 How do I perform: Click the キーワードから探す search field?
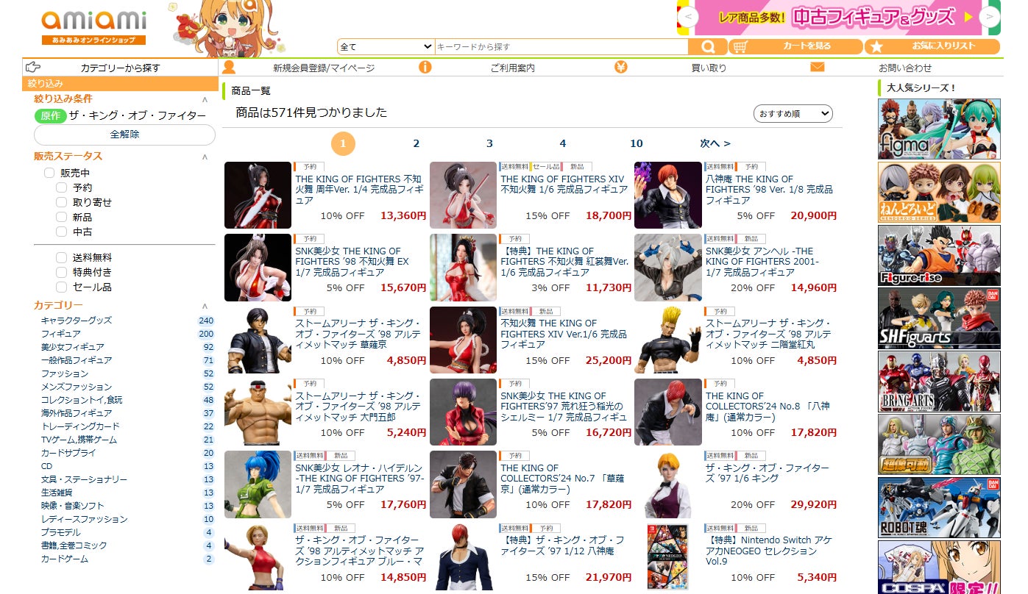pyautogui.click(x=561, y=47)
